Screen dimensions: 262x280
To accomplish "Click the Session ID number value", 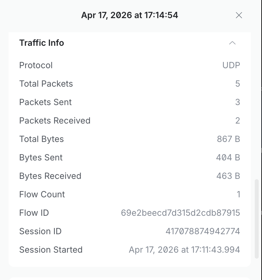I will [x=203, y=231].
